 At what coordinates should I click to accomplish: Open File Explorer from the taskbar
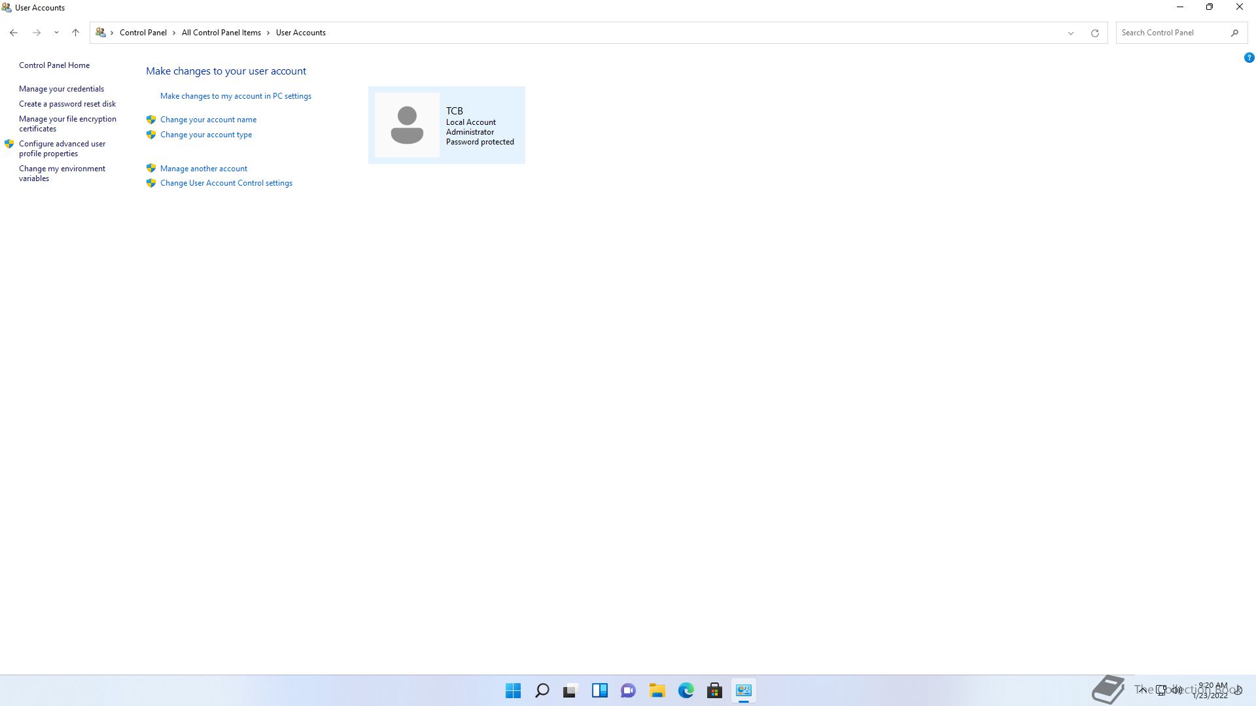pos(657,690)
